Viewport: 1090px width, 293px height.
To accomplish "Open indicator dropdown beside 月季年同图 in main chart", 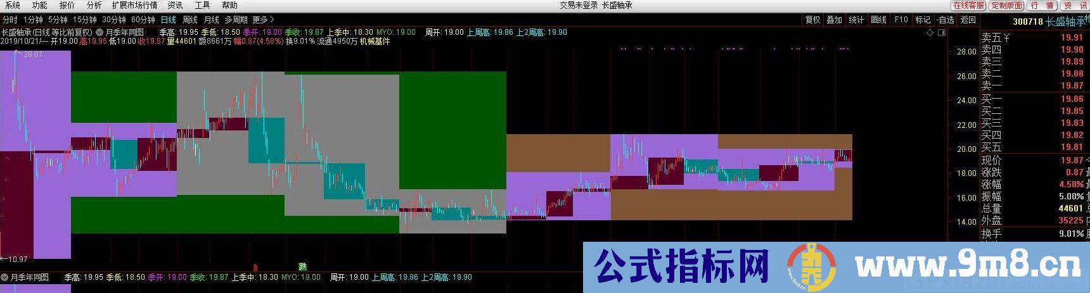I will 99,32.
